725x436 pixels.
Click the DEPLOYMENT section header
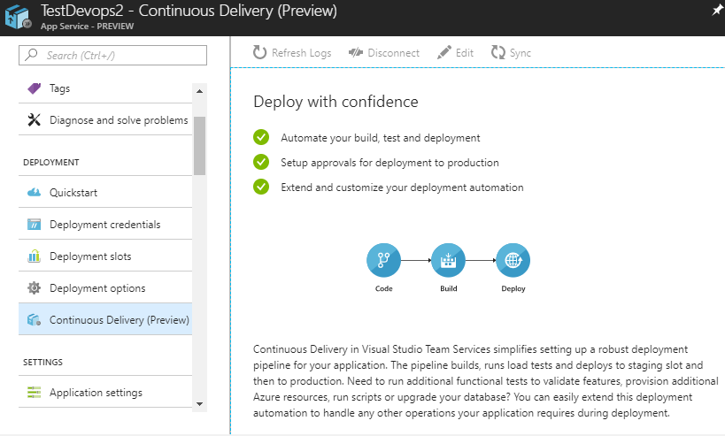point(51,163)
